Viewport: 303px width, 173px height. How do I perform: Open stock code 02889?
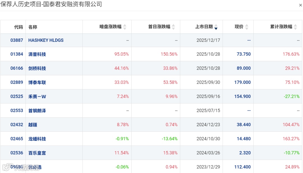tap(17, 82)
